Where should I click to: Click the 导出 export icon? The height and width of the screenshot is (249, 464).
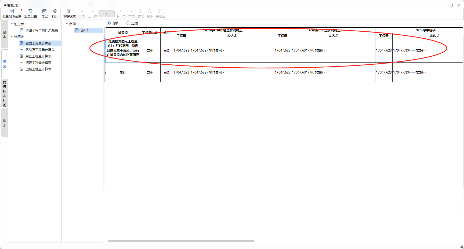[45, 13]
